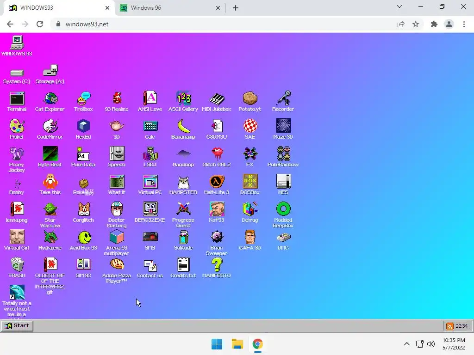Open a new browser tab
Screen dimensions: 474x355
pos(236,8)
